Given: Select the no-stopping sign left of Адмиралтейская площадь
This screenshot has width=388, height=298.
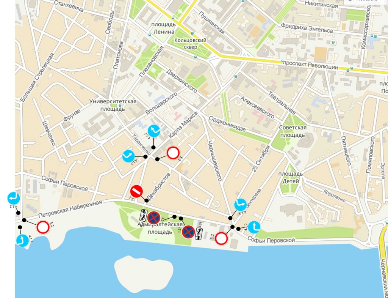Looking at the screenshot, I should coord(154,218).
